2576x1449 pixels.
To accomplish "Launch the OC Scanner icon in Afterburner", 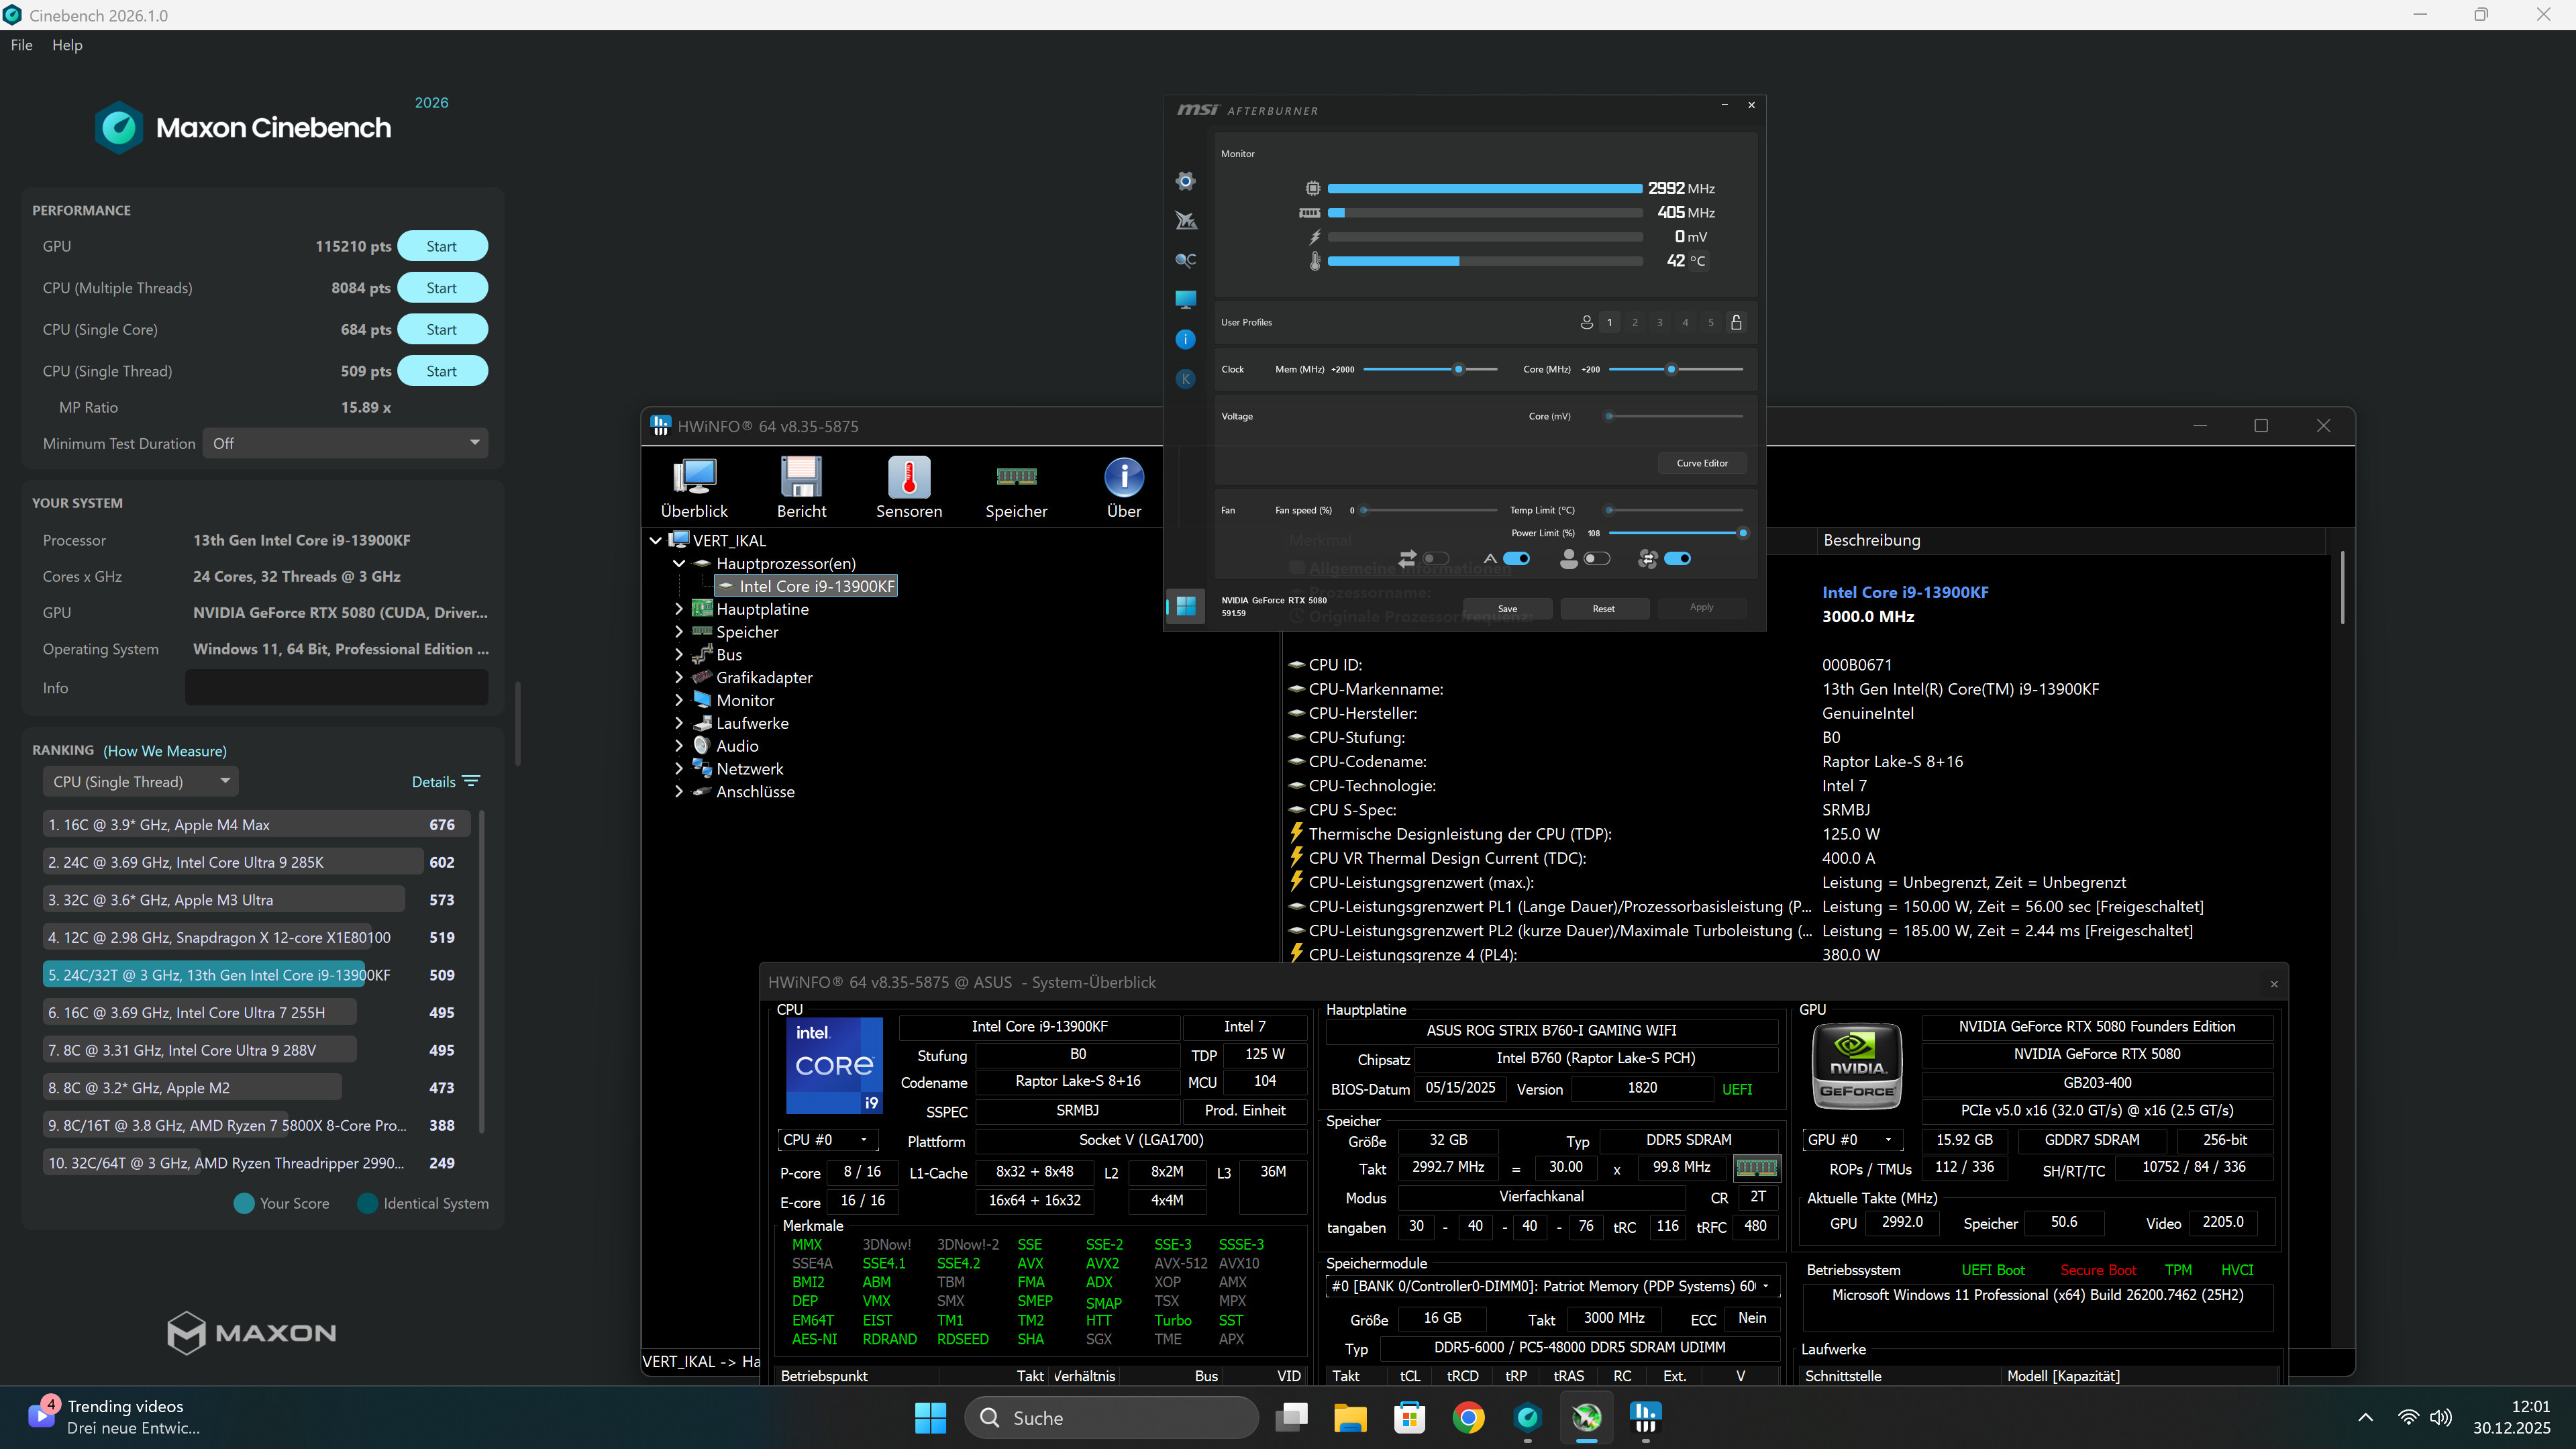I will point(1185,260).
